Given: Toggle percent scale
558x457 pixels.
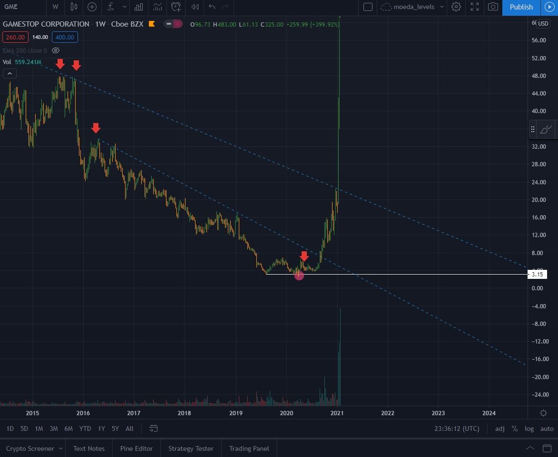Looking at the screenshot, I should pyautogui.click(x=515, y=428).
